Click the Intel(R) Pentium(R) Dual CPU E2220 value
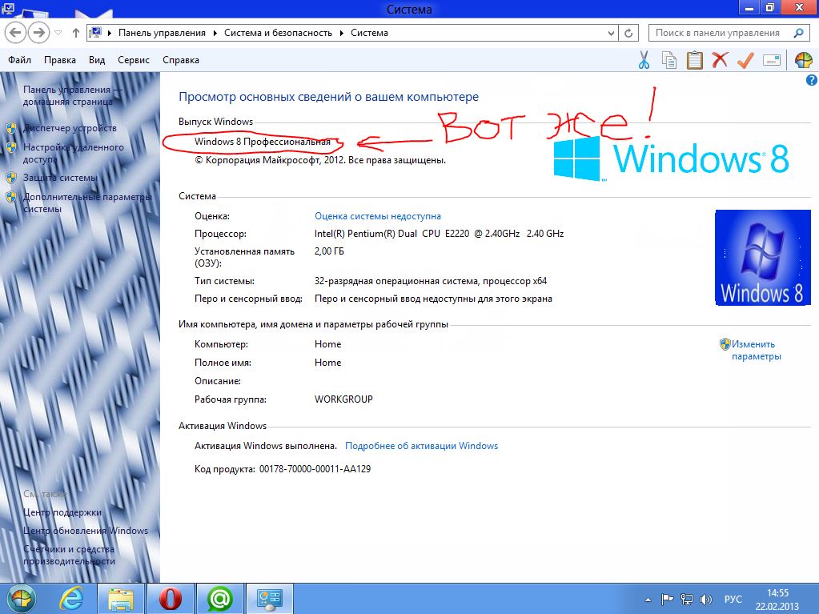This screenshot has height=614, width=819. [439, 234]
